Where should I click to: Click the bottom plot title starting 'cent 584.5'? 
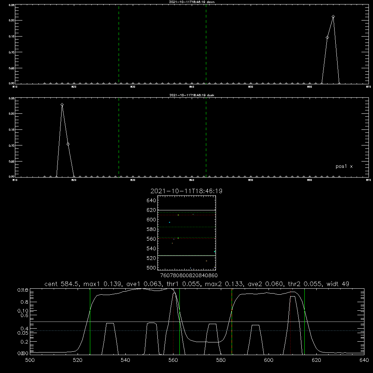pos(197,284)
